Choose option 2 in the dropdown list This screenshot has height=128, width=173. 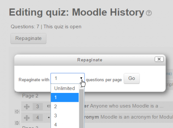pyautogui.click(x=65, y=107)
